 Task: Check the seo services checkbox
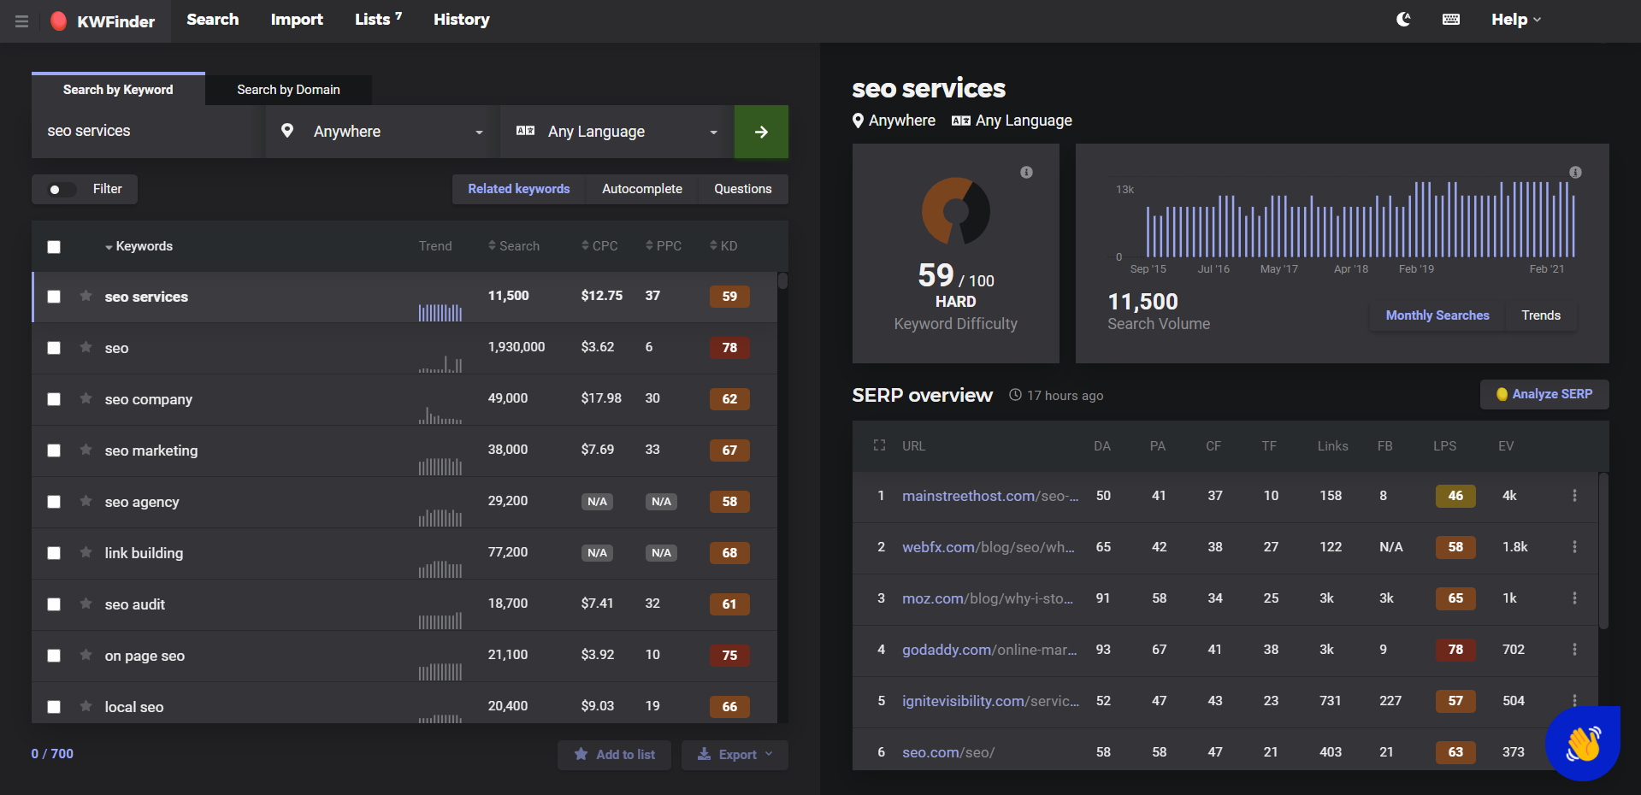(54, 297)
